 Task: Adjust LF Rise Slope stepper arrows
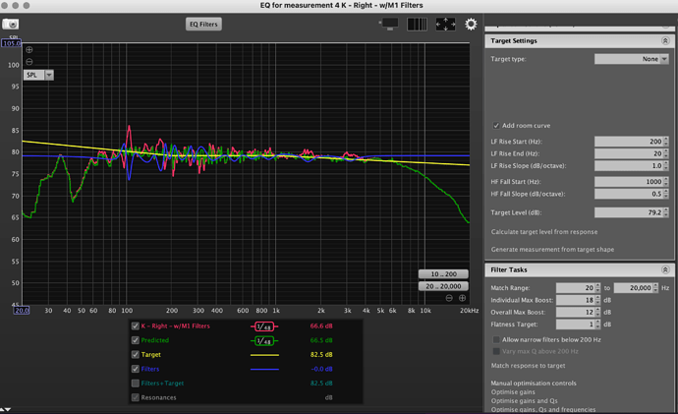click(666, 165)
